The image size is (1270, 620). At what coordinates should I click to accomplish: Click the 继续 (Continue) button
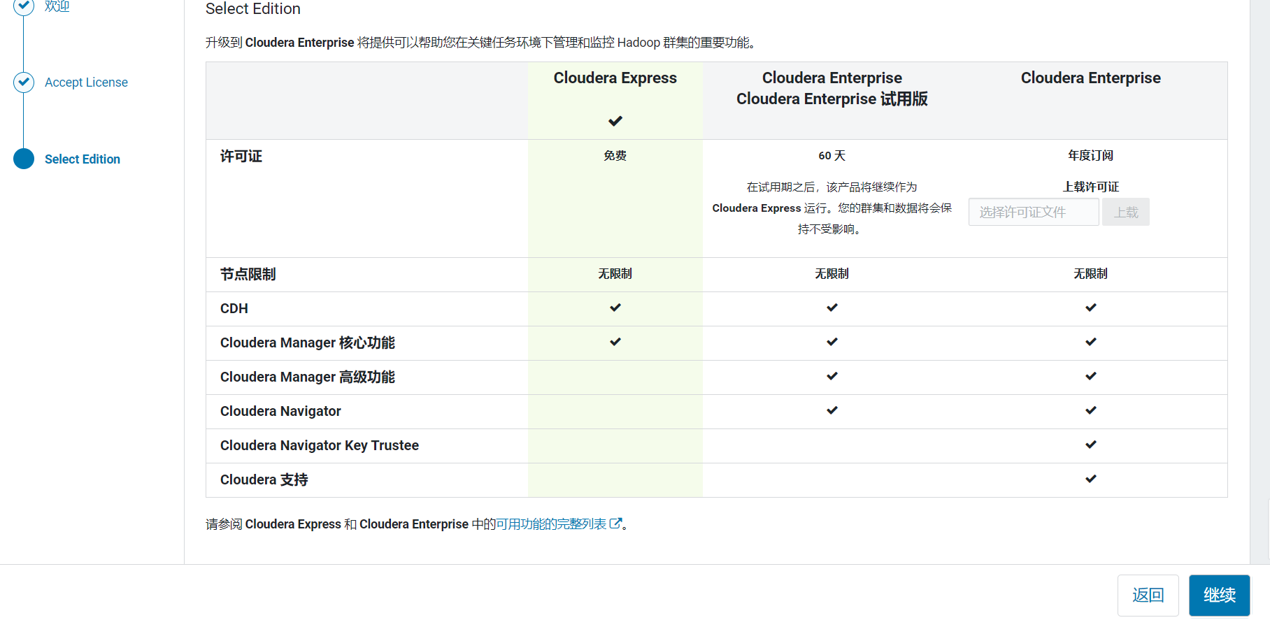point(1219,595)
